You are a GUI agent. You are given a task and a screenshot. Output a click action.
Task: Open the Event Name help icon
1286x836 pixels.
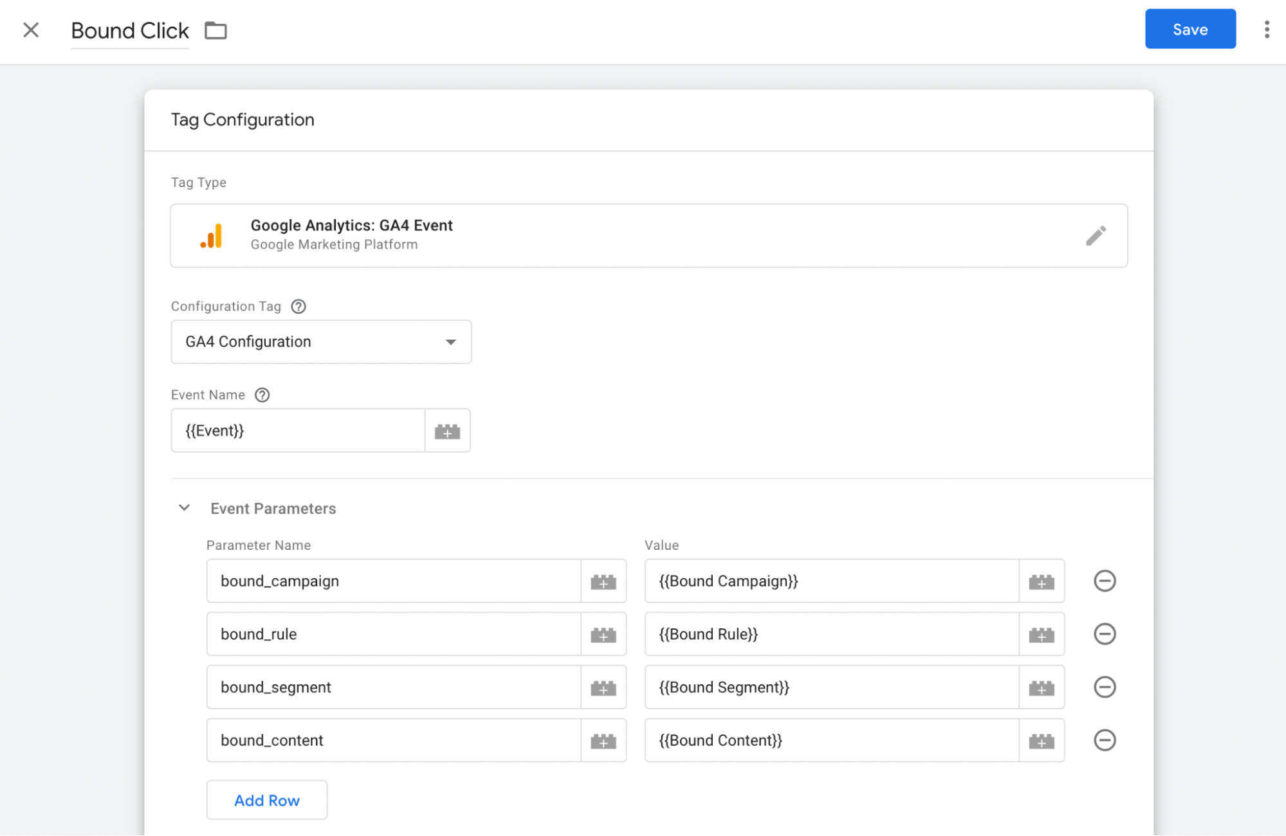(262, 395)
